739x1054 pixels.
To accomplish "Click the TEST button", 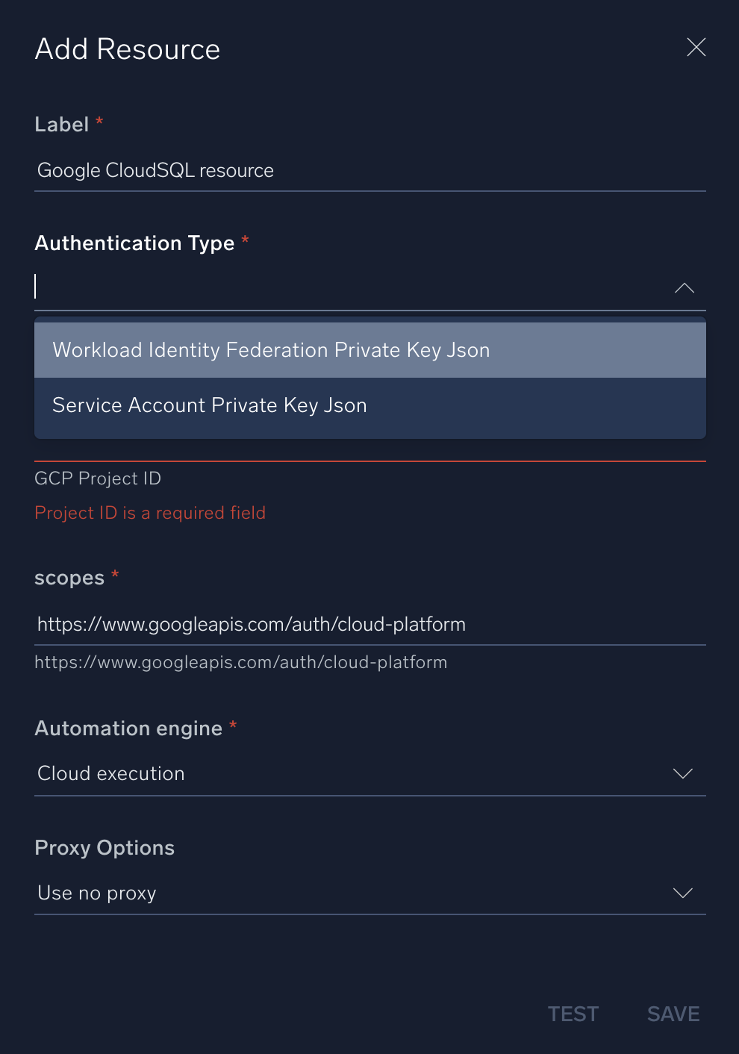I will point(573,1014).
